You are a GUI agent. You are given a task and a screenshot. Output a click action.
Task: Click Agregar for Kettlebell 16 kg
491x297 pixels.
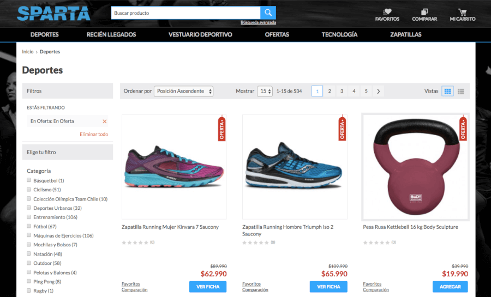(x=450, y=287)
